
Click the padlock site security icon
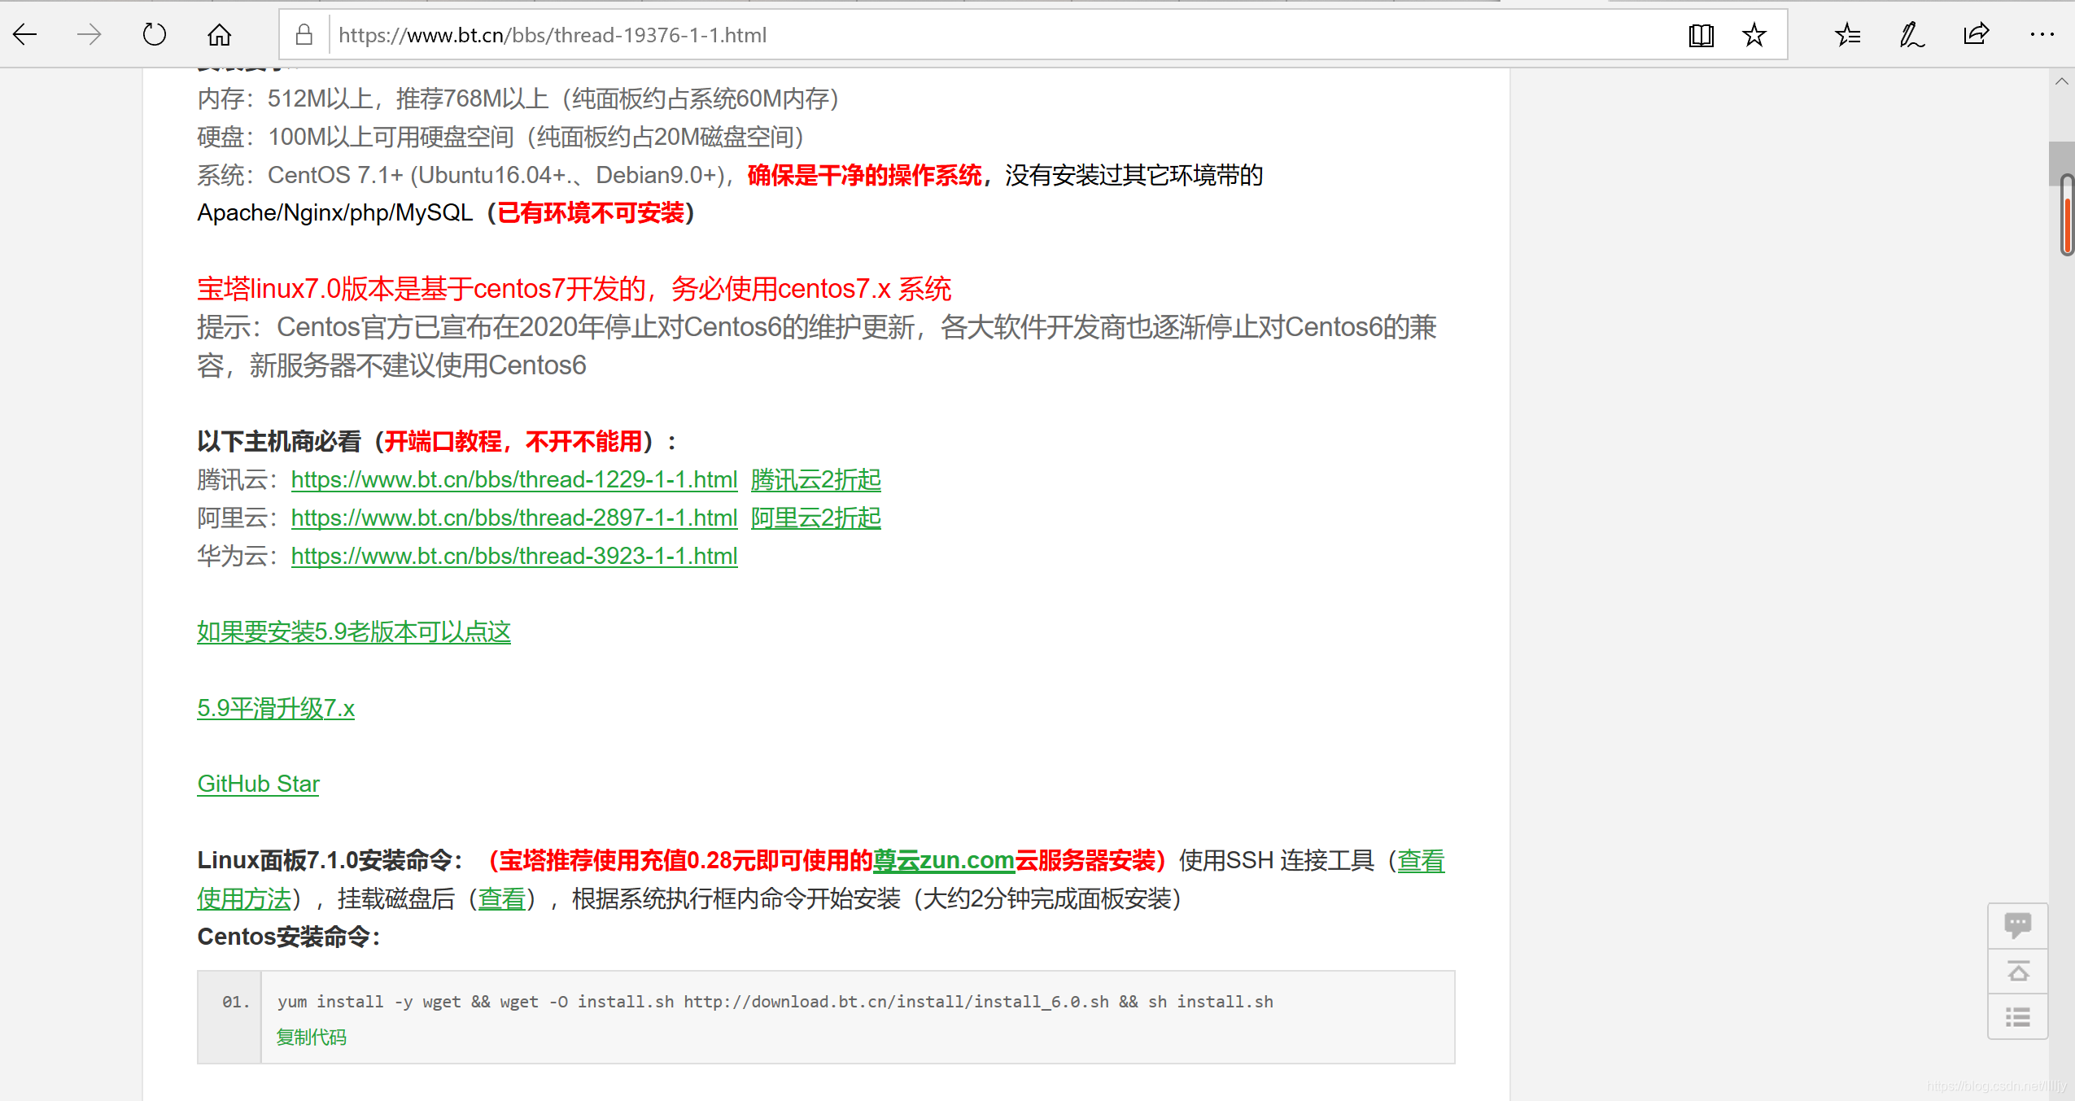304,34
